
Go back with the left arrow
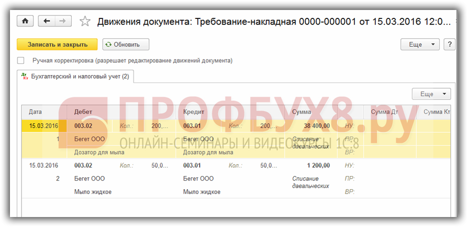tap(47, 21)
